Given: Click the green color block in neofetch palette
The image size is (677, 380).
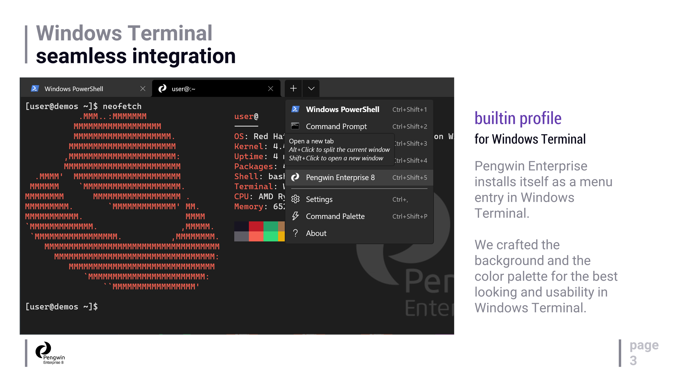Looking at the screenshot, I should point(270,226).
